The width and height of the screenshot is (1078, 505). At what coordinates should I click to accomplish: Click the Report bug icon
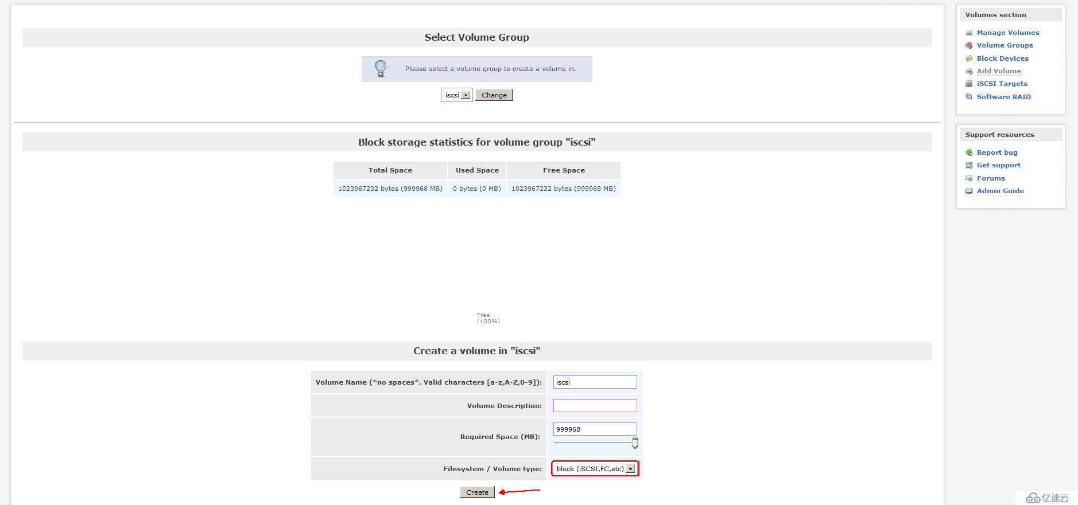[969, 152]
